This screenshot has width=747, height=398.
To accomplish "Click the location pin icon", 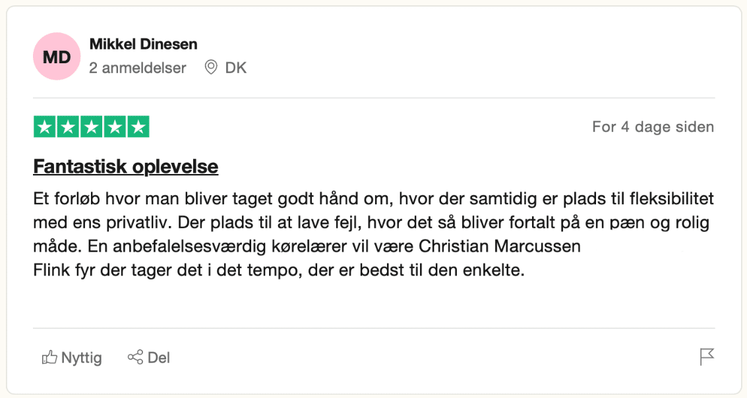I will coord(211,67).
